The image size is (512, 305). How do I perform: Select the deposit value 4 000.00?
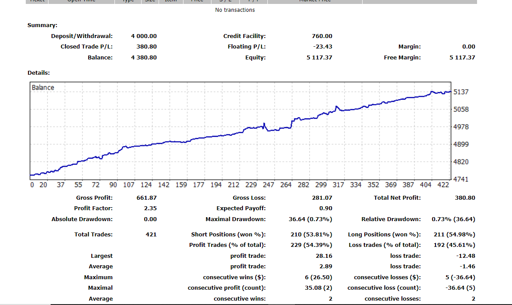click(x=144, y=36)
